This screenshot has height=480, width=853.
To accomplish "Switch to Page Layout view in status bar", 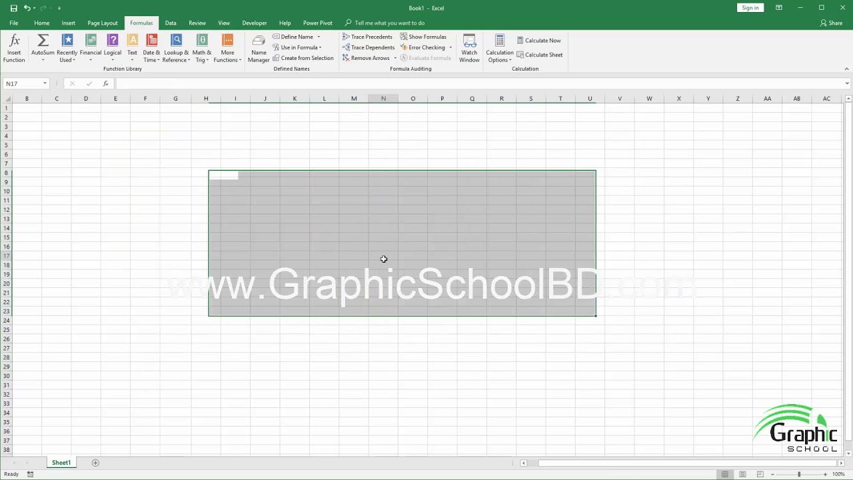I will pos(742,474).
